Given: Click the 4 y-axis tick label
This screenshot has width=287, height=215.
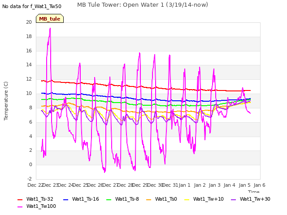Looking at the screenshot, I should (x=30, y=136).
